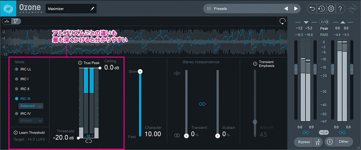
Task: Enable Transient Emphasis power toggle
Action: [x=255, y=63]
